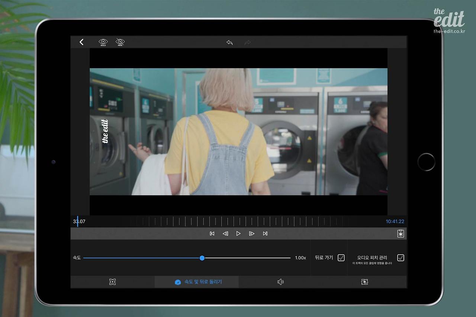Open the Frame and Fit tab
This screenshot has height=317, width=476.
pos(113,282)
